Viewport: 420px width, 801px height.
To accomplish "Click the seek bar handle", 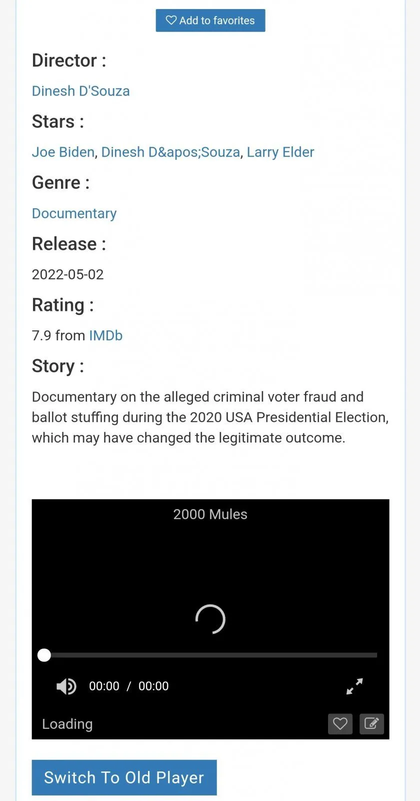I will click(x=44, y=655).
